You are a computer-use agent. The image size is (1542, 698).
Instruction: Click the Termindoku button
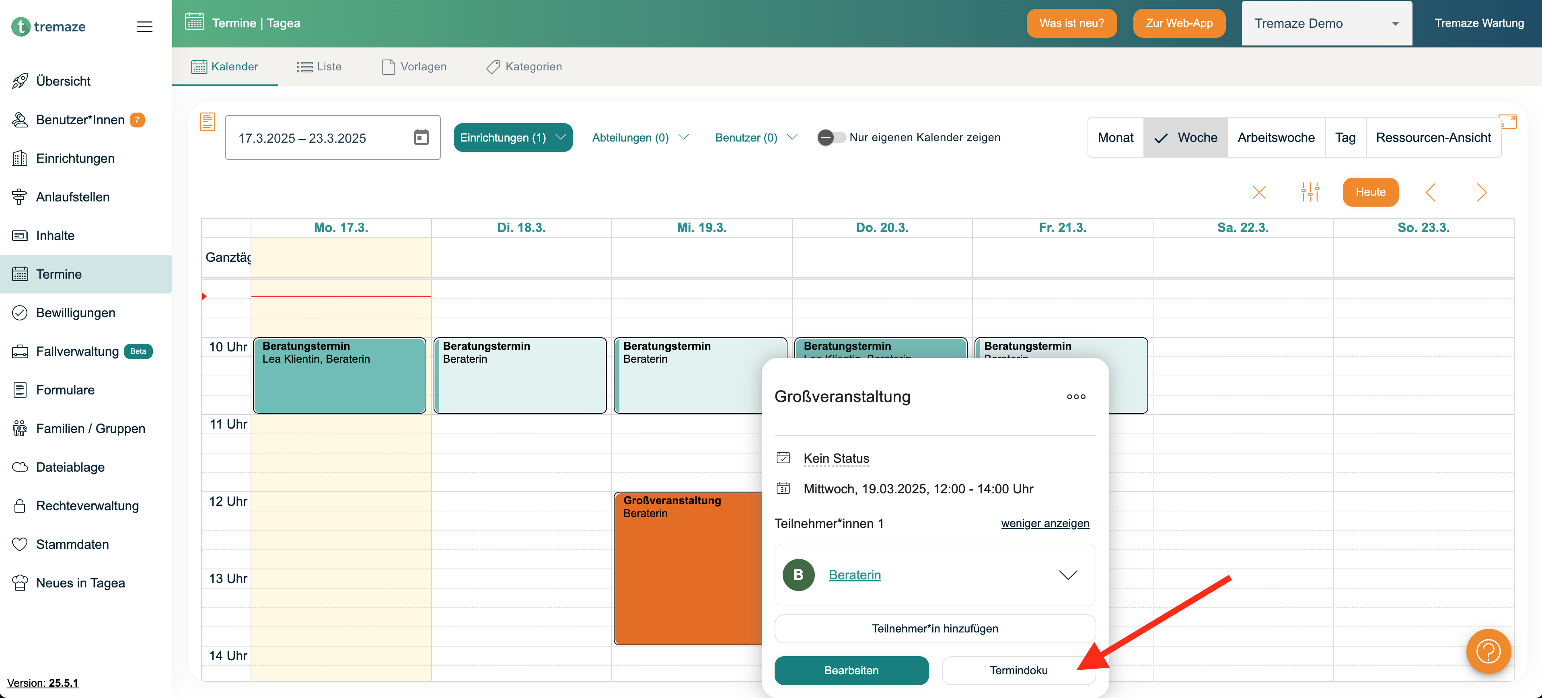[x=1018, y=671]
